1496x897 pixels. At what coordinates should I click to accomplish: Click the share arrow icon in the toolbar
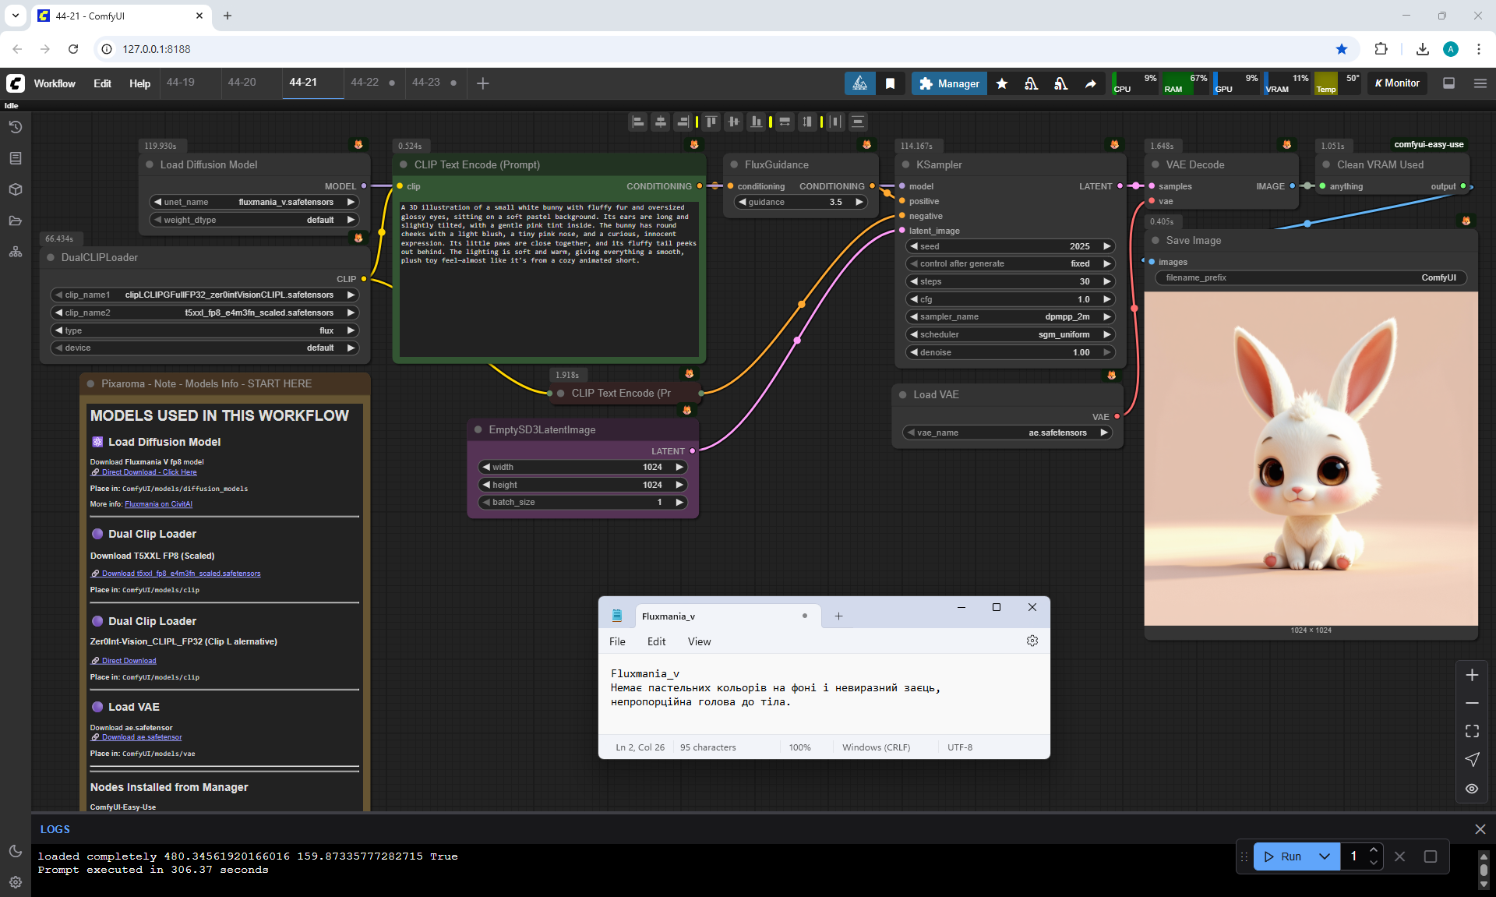pyautogui.click(x=1090, y=83)
